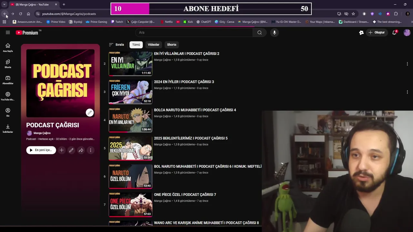This screenshot has height=232, width=413.
Task: Open the YouTube hamburger guide menu
Action: point(8,33)
